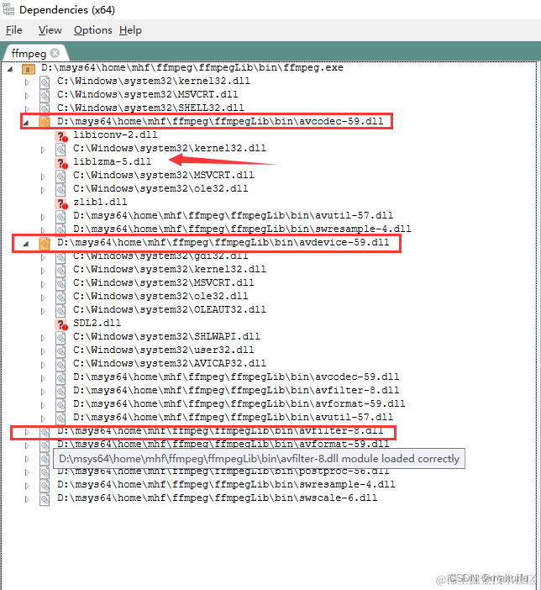Expand the gdi32.dll node
Screen dimensions: 541x590
(43, 257)
